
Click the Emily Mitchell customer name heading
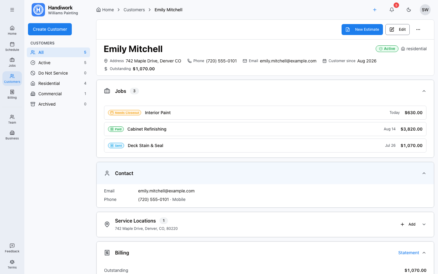pos(133,49)
